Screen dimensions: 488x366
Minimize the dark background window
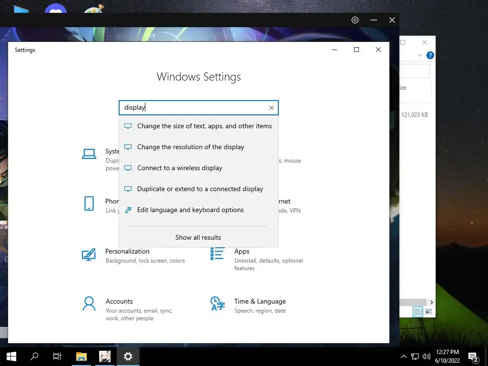[374, 20]
